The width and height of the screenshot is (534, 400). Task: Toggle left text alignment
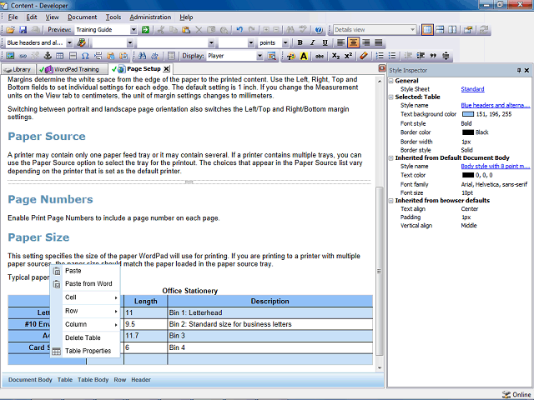click(340, 42)
